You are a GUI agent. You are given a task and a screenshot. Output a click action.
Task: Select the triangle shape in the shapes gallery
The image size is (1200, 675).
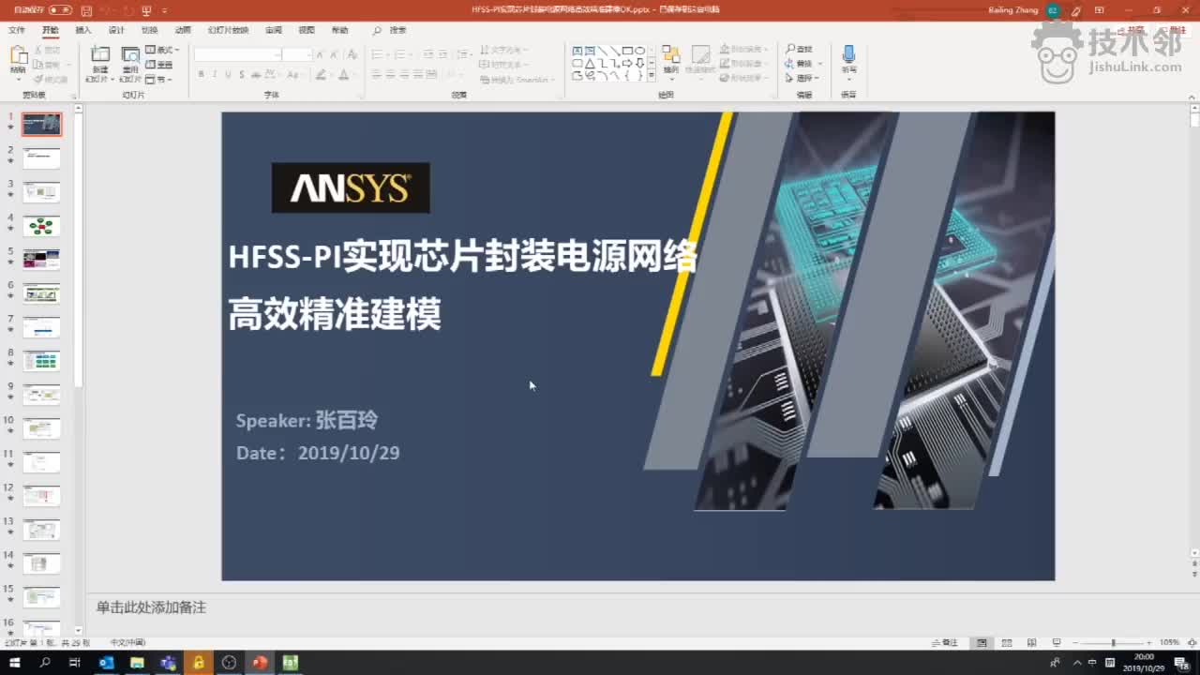pyautogui.click(x=590, y=63)
